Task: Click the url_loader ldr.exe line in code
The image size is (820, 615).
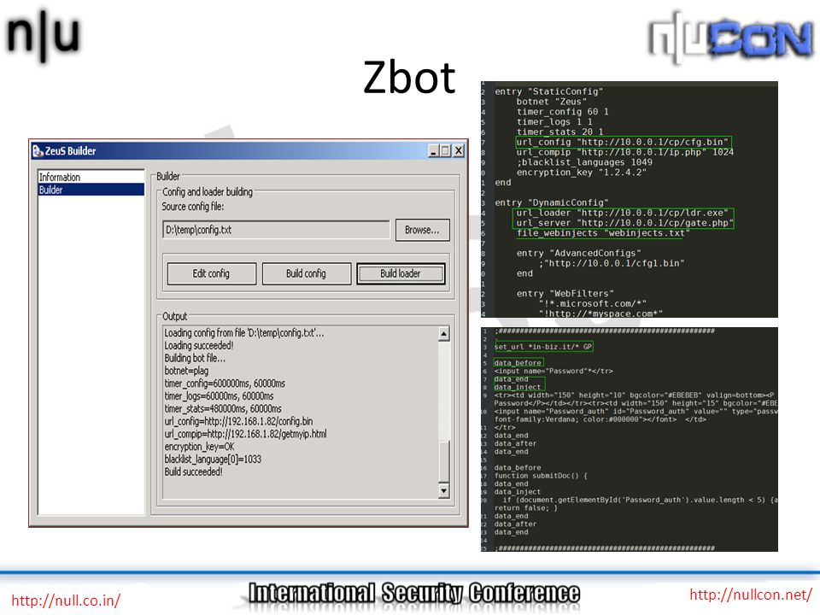Action: pyautogui.click(x=623, y=213)
